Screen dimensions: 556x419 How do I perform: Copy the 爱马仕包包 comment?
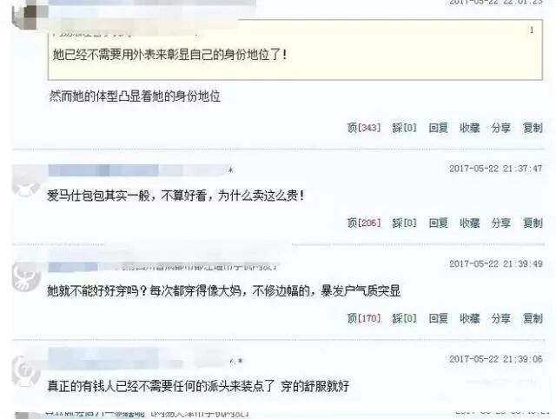point(533,223)
